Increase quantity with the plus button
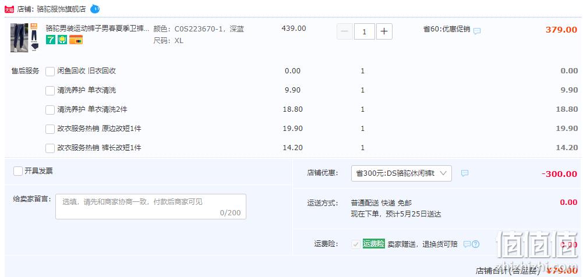The height and width of the screenshot is (277, 583). [x=384, y=31]
